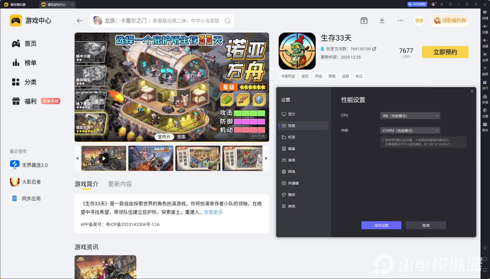The image size is (490, 279).
Task: Click the Android recent-apps square button
Action: (485, 269)
